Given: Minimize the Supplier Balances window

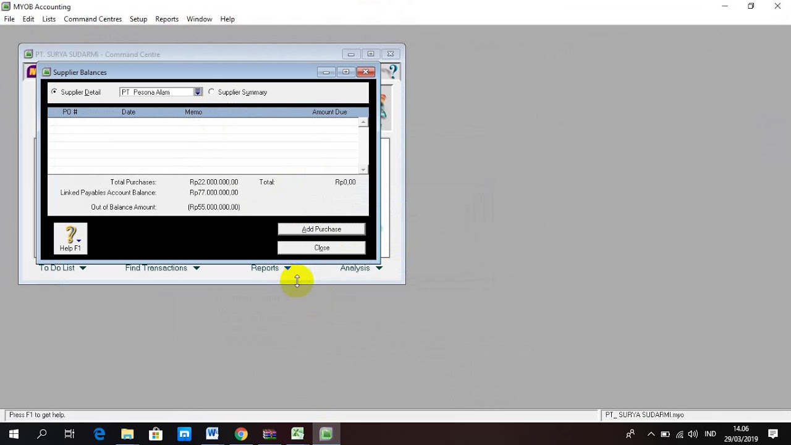Looking at the screenshot, I should [326, 72].
